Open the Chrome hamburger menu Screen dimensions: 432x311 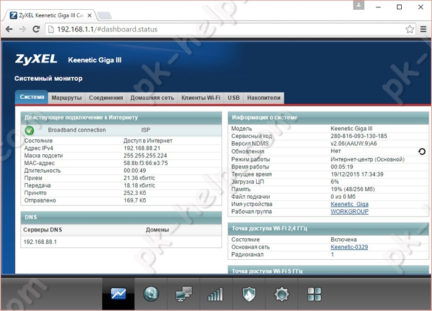(x=423, y=29)
